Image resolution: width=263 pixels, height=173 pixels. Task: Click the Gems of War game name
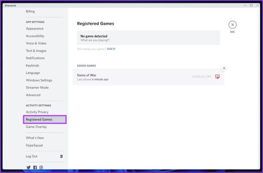click(87, 75)
